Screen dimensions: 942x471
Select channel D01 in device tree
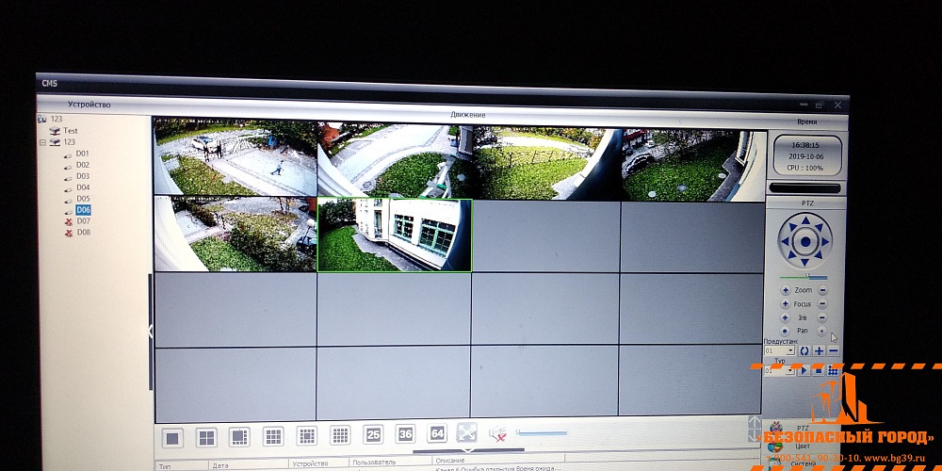(x=82, y=154)
